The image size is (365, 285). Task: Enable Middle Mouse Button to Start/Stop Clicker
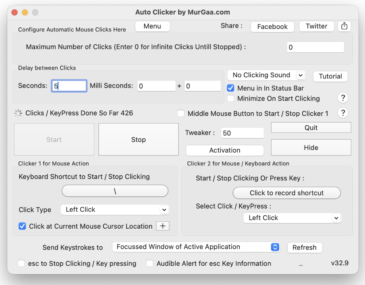pyautogui.click(x=181, y=114)
